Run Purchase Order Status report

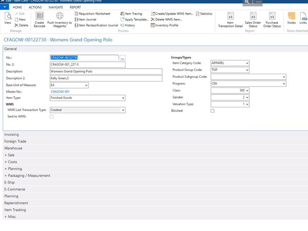272,20
